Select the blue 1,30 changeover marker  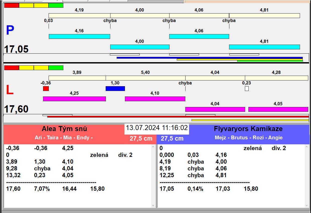115,88
